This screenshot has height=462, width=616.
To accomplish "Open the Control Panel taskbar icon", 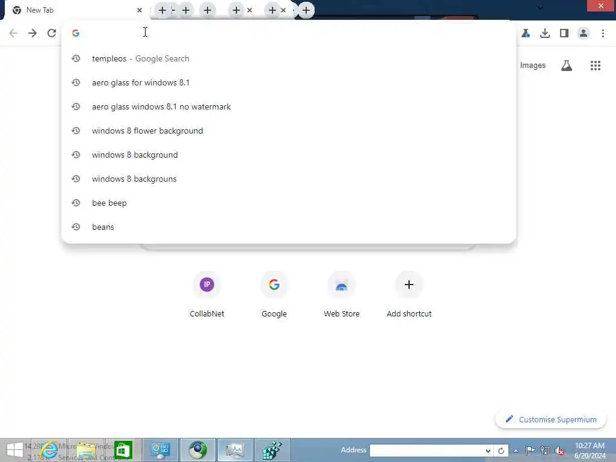I will coord(160,450).
